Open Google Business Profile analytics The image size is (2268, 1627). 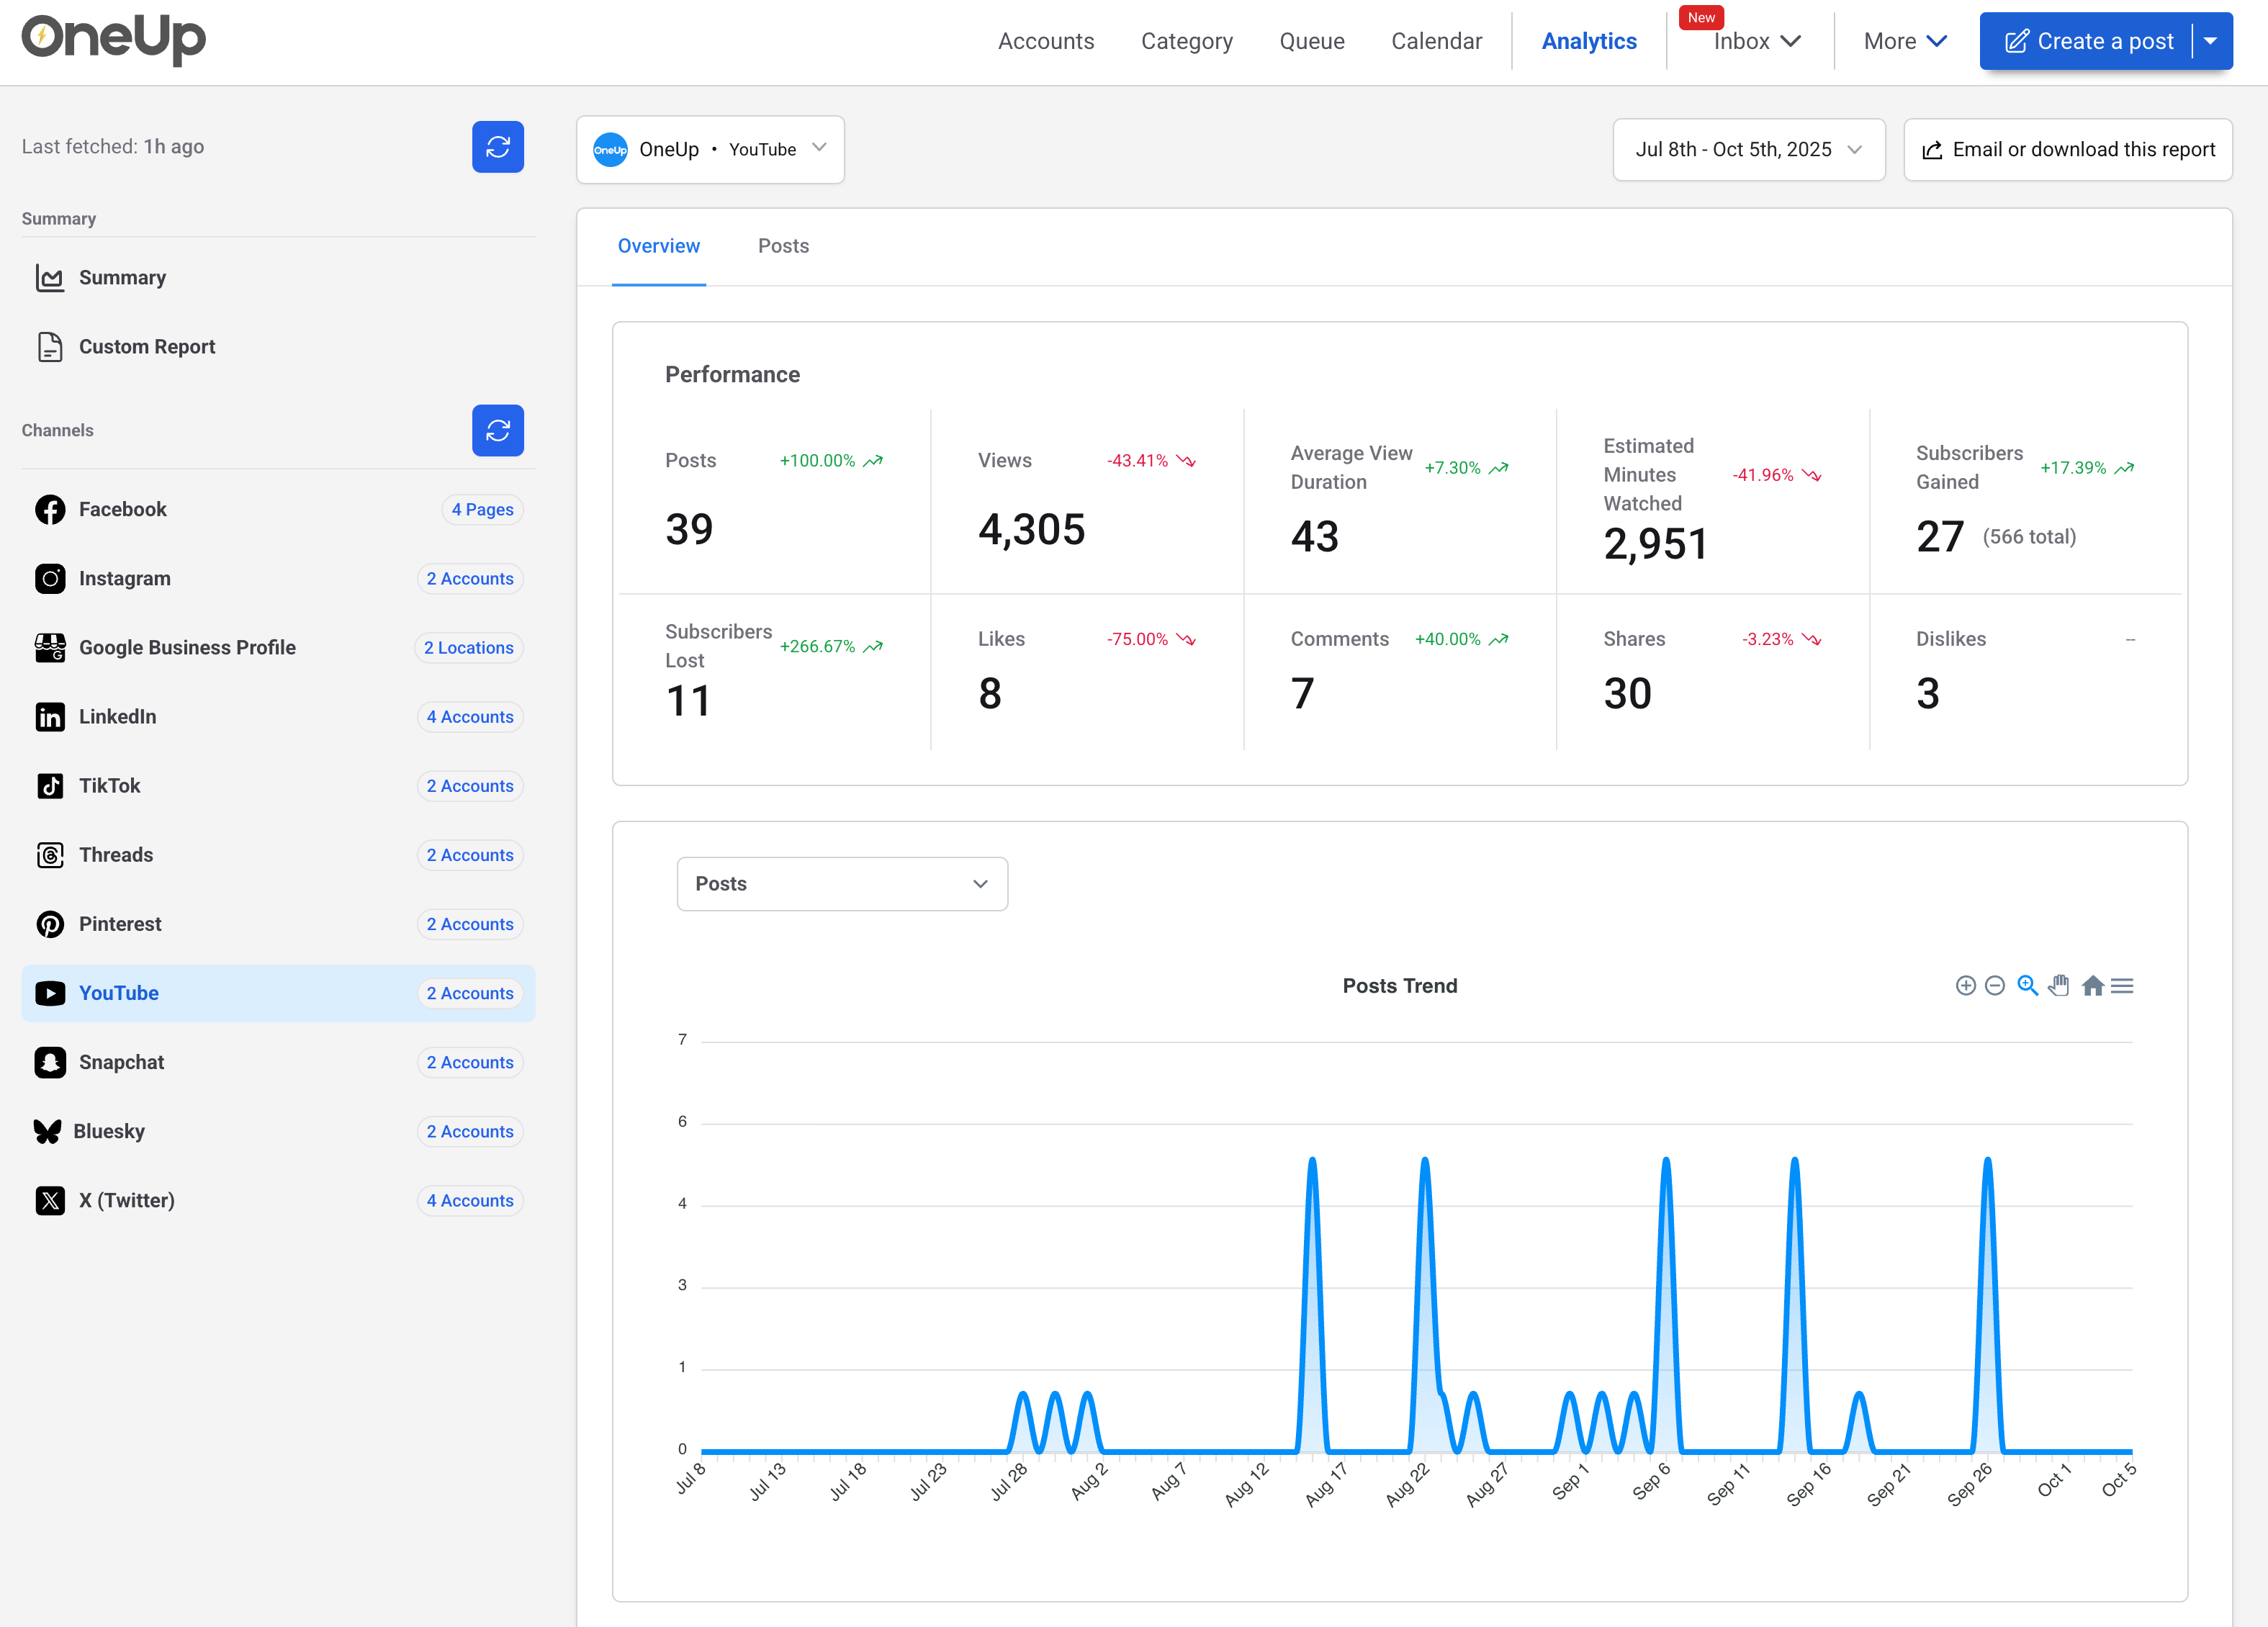187,647
